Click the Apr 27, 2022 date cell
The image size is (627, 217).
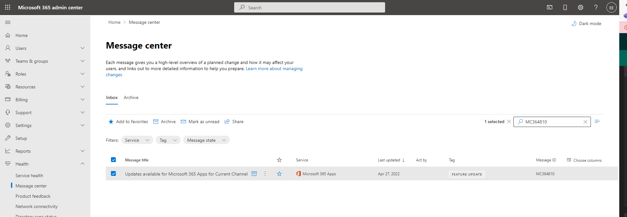(x=389, y=174)
